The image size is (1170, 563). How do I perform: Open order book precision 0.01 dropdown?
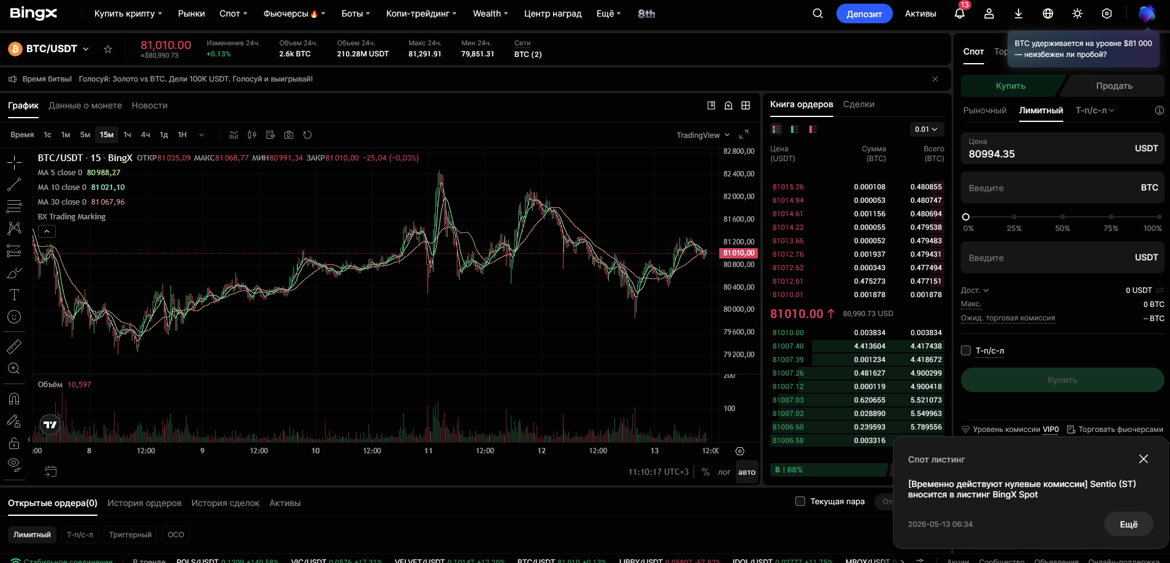(x=926, y=129)
